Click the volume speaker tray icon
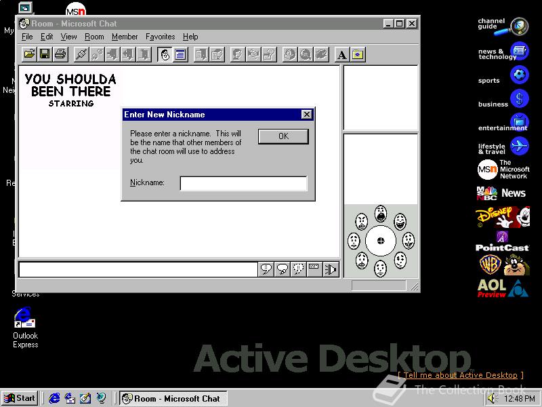542x407 pixels. click(x=491, y=399)
